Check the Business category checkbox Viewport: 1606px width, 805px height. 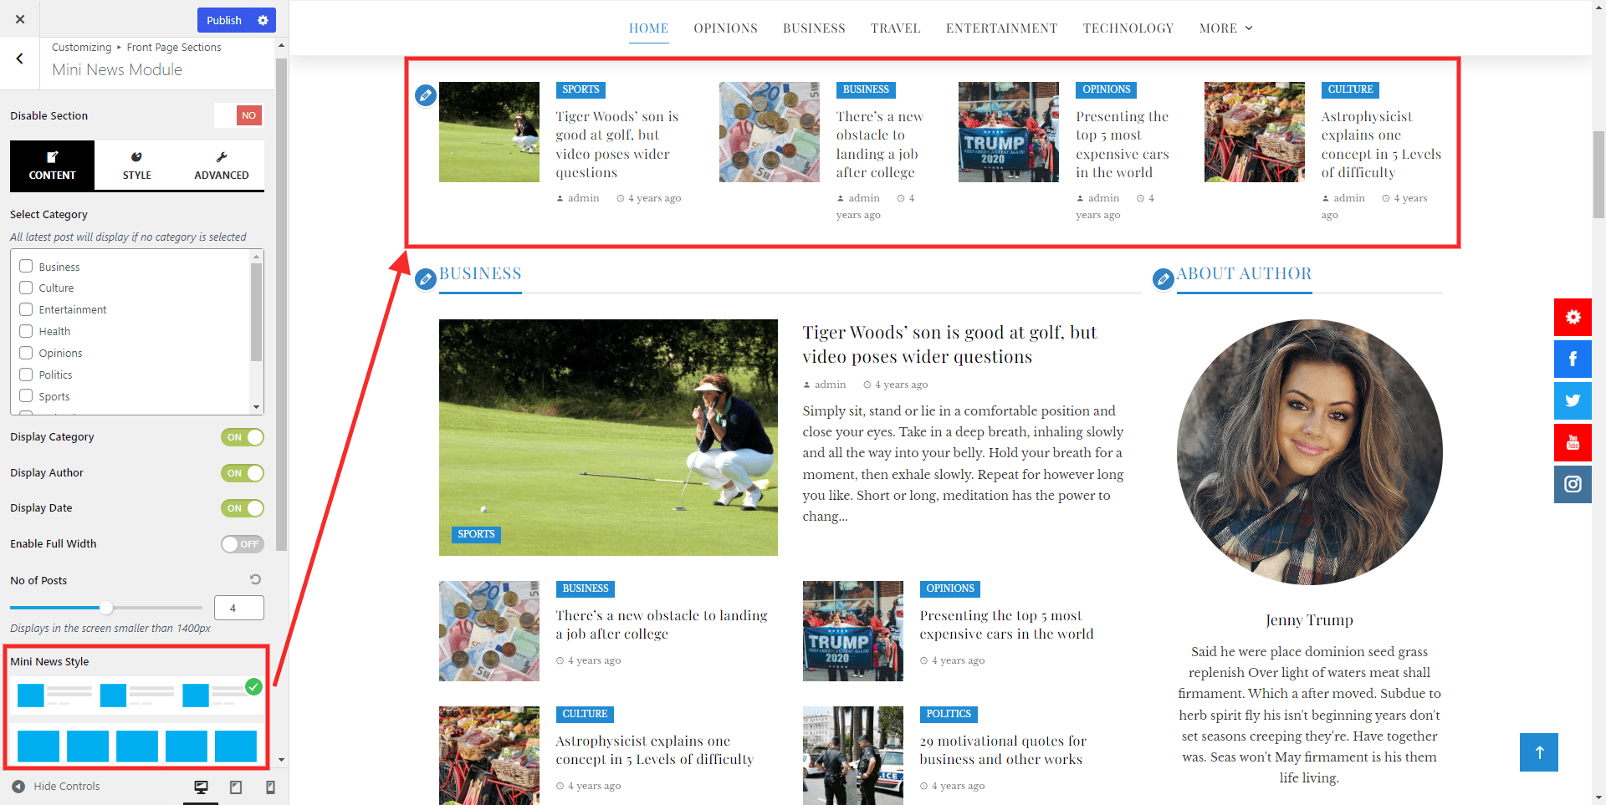(x=26, y=266)
